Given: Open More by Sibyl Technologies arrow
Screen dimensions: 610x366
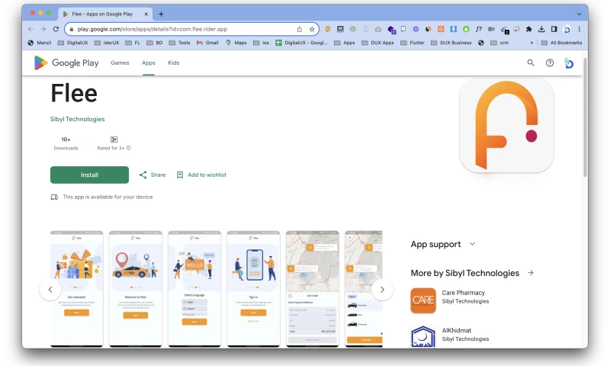Looking at the screenshot, I should click(531, 273).
